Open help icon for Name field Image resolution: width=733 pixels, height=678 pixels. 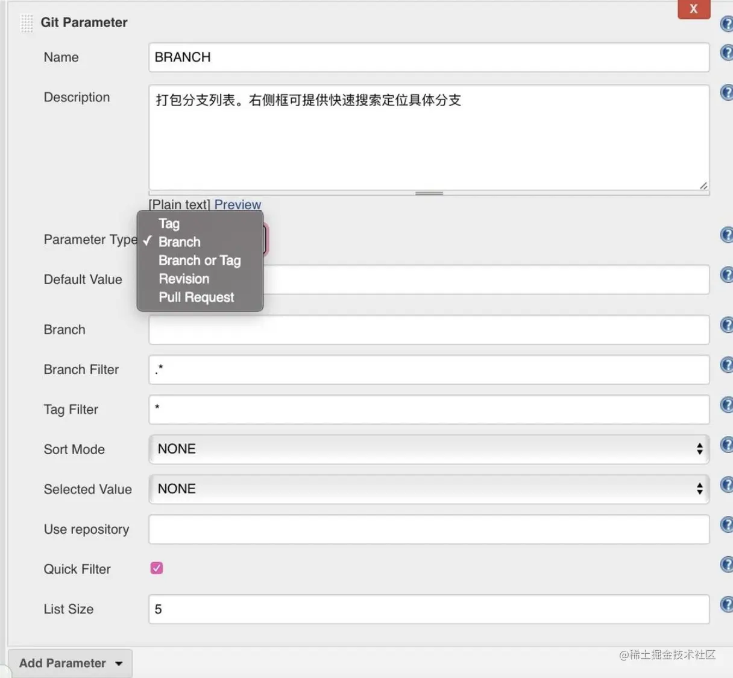(x=727, y=52)
